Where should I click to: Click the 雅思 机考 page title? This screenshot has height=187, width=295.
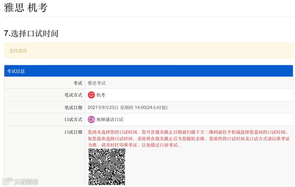[x=26, y=8]
